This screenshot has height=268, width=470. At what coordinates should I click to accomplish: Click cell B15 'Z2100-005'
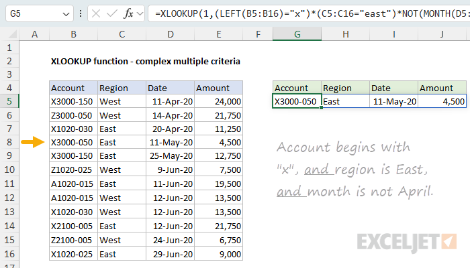tap(73, 240)
